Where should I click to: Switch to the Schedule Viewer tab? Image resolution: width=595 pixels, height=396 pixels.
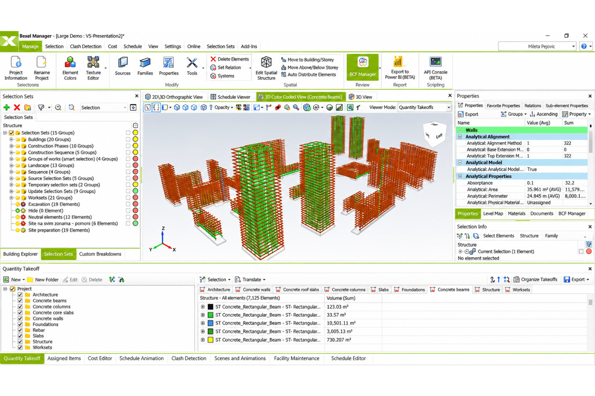click(x=230, y=97)
